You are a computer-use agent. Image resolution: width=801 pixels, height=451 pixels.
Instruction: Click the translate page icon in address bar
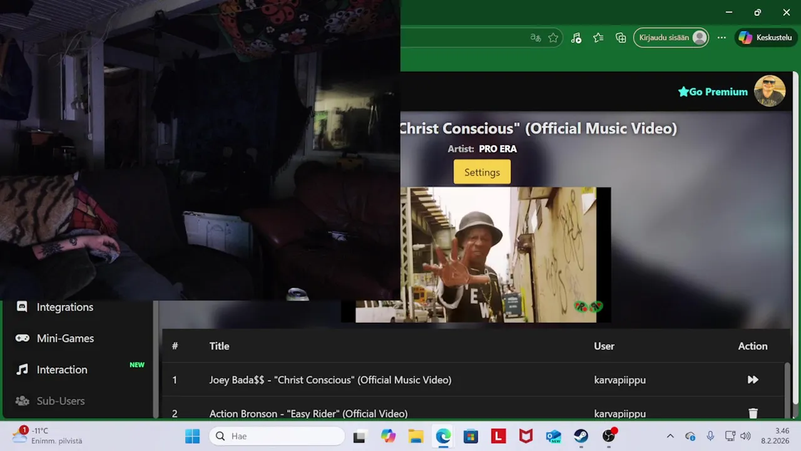[535, 38]
